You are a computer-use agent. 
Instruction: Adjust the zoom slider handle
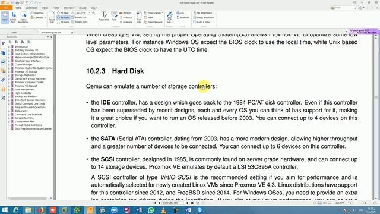tap(366, 203)
